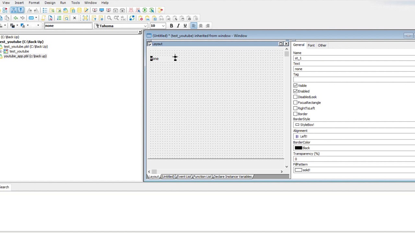415x233 pixels.
Task: Open the Alignment Left! dropdown
Action: click(354, 136)
